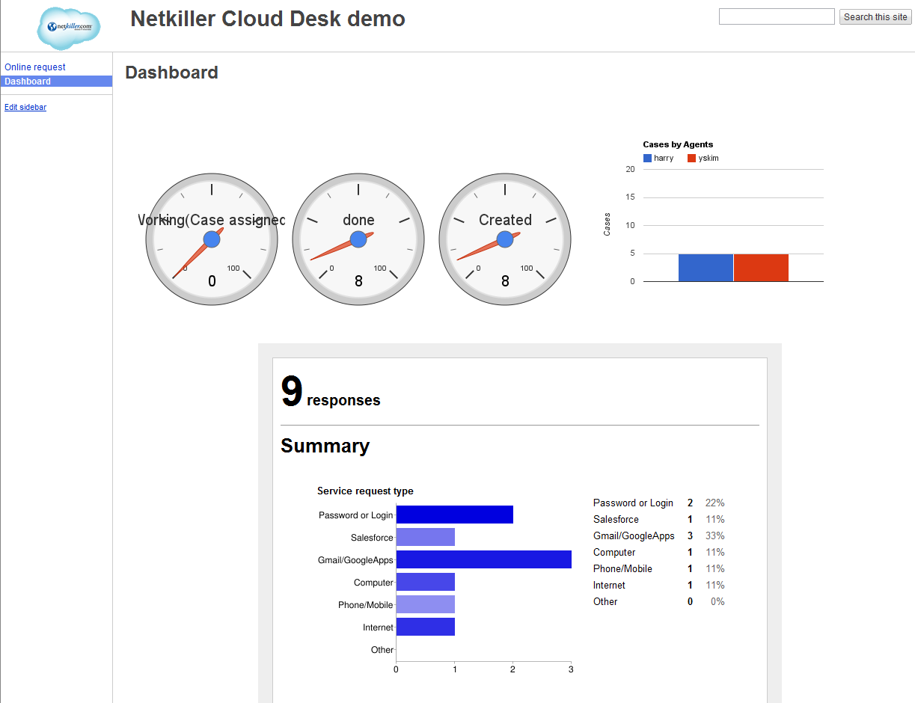Click the Internet bar in chart
This screenshot has height=703, width=915.
(x=425, y=627)
